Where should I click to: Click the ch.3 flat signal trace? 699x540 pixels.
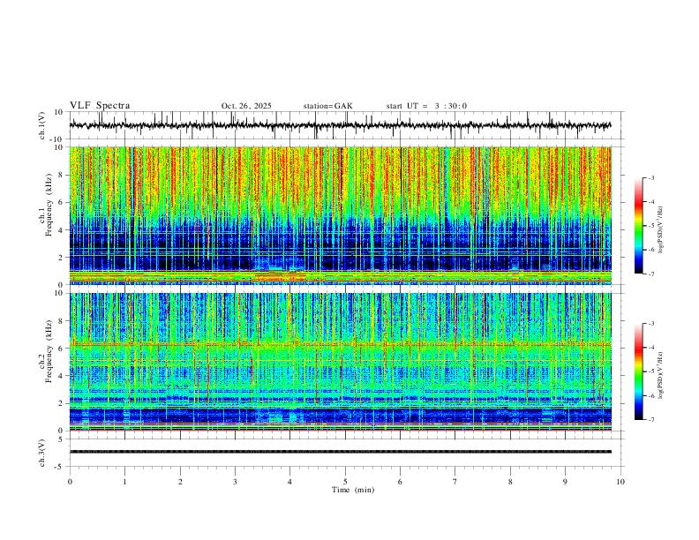coord(341,452)
